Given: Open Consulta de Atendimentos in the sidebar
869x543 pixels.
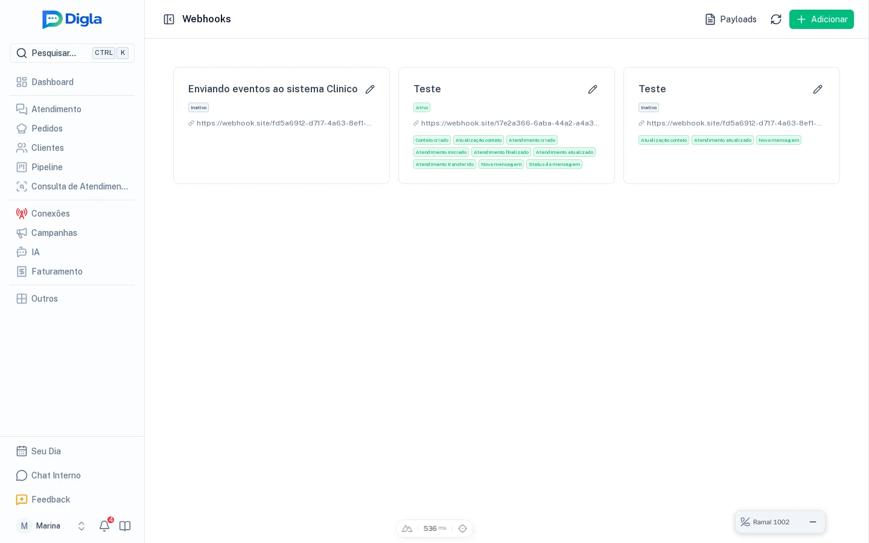Looking at the screenshot, I should [x=72, y=186].
